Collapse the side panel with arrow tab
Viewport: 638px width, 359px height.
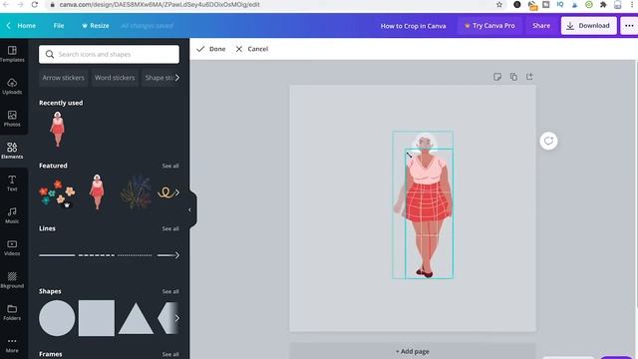click(189, 210)
